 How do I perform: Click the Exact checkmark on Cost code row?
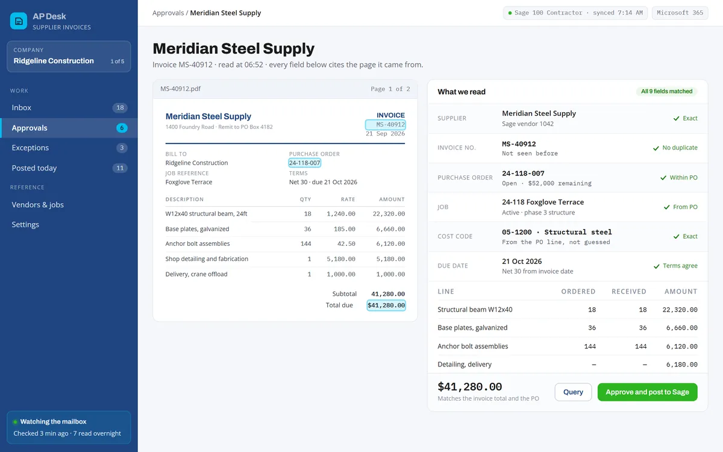686,236
